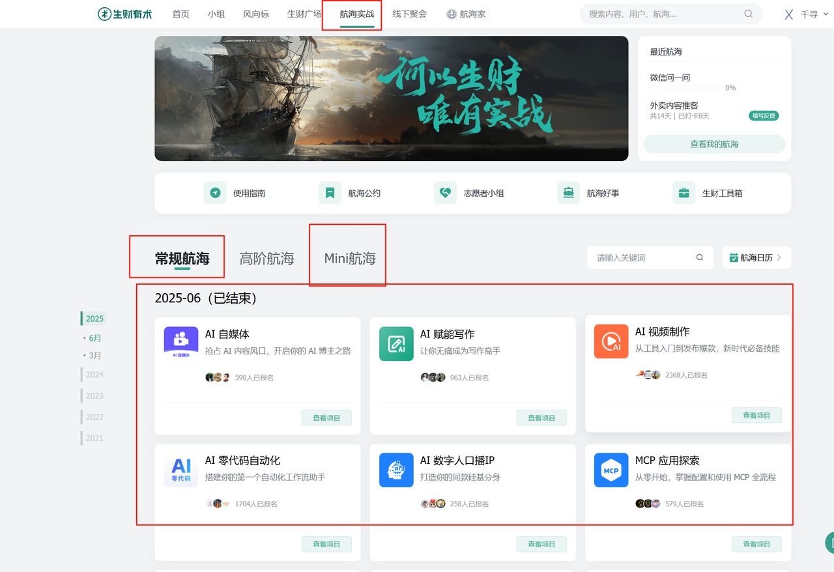Screen dimensions: 834x572
Task: Click the AI 数字人口播IP participant avatars
Action: [x=433, y=504]
